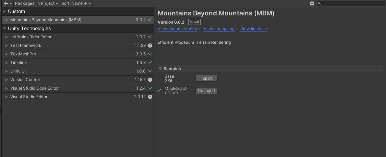Open the Sort: Name dropdown
Viewport: 386px width, 157px height.
click(x=76, y=3)
